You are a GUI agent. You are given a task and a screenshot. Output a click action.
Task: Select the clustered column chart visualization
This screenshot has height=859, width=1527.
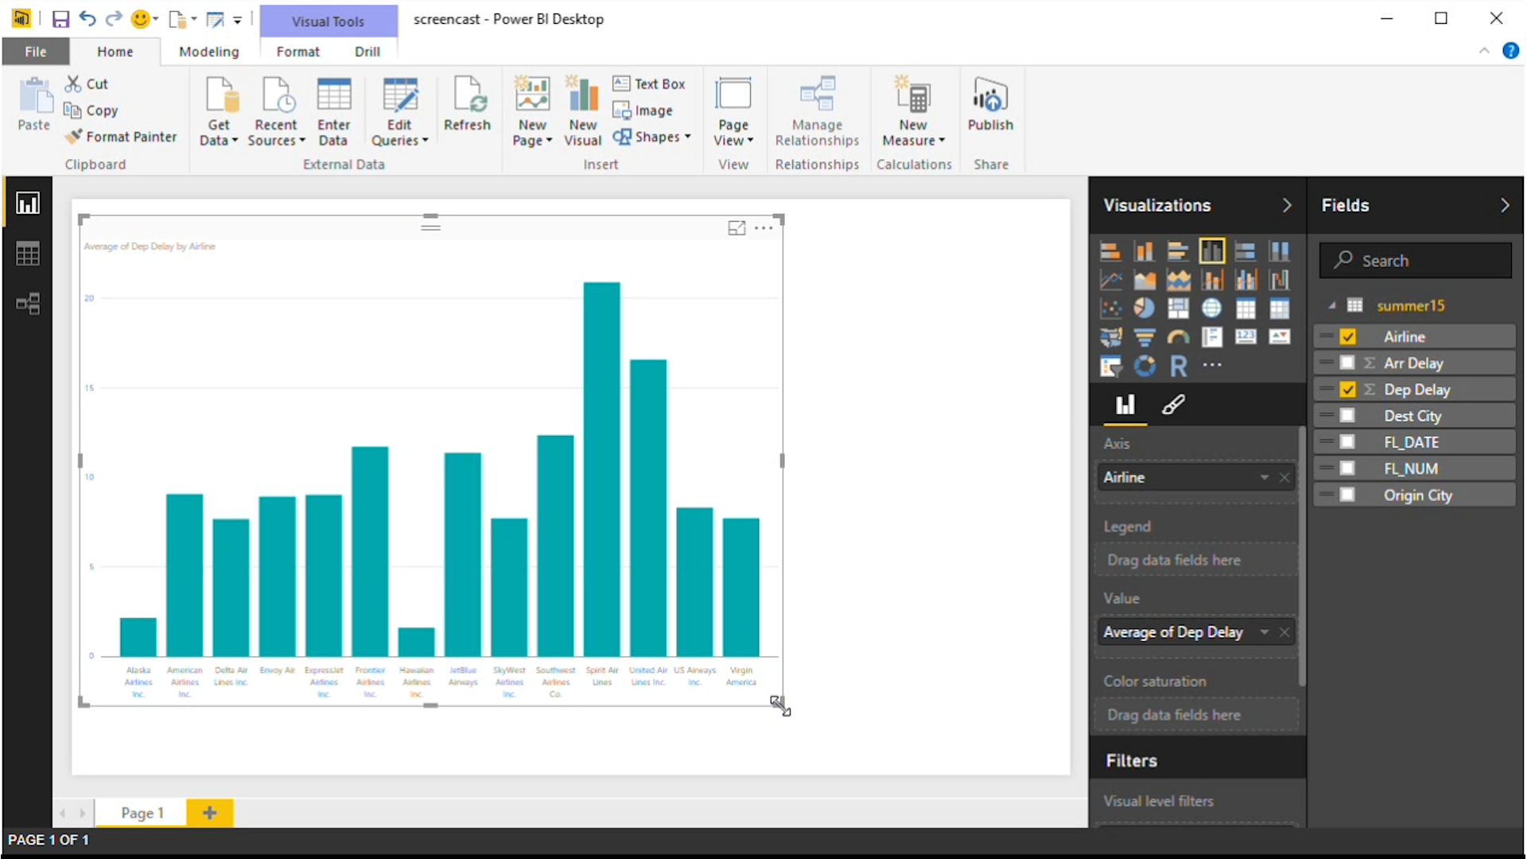point(1212,252)
